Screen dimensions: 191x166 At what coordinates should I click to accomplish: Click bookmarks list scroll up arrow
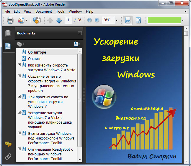point(80,51)
